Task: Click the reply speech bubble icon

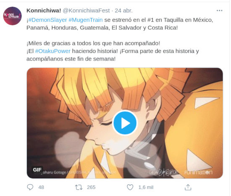Action: (x=30, y=187)
